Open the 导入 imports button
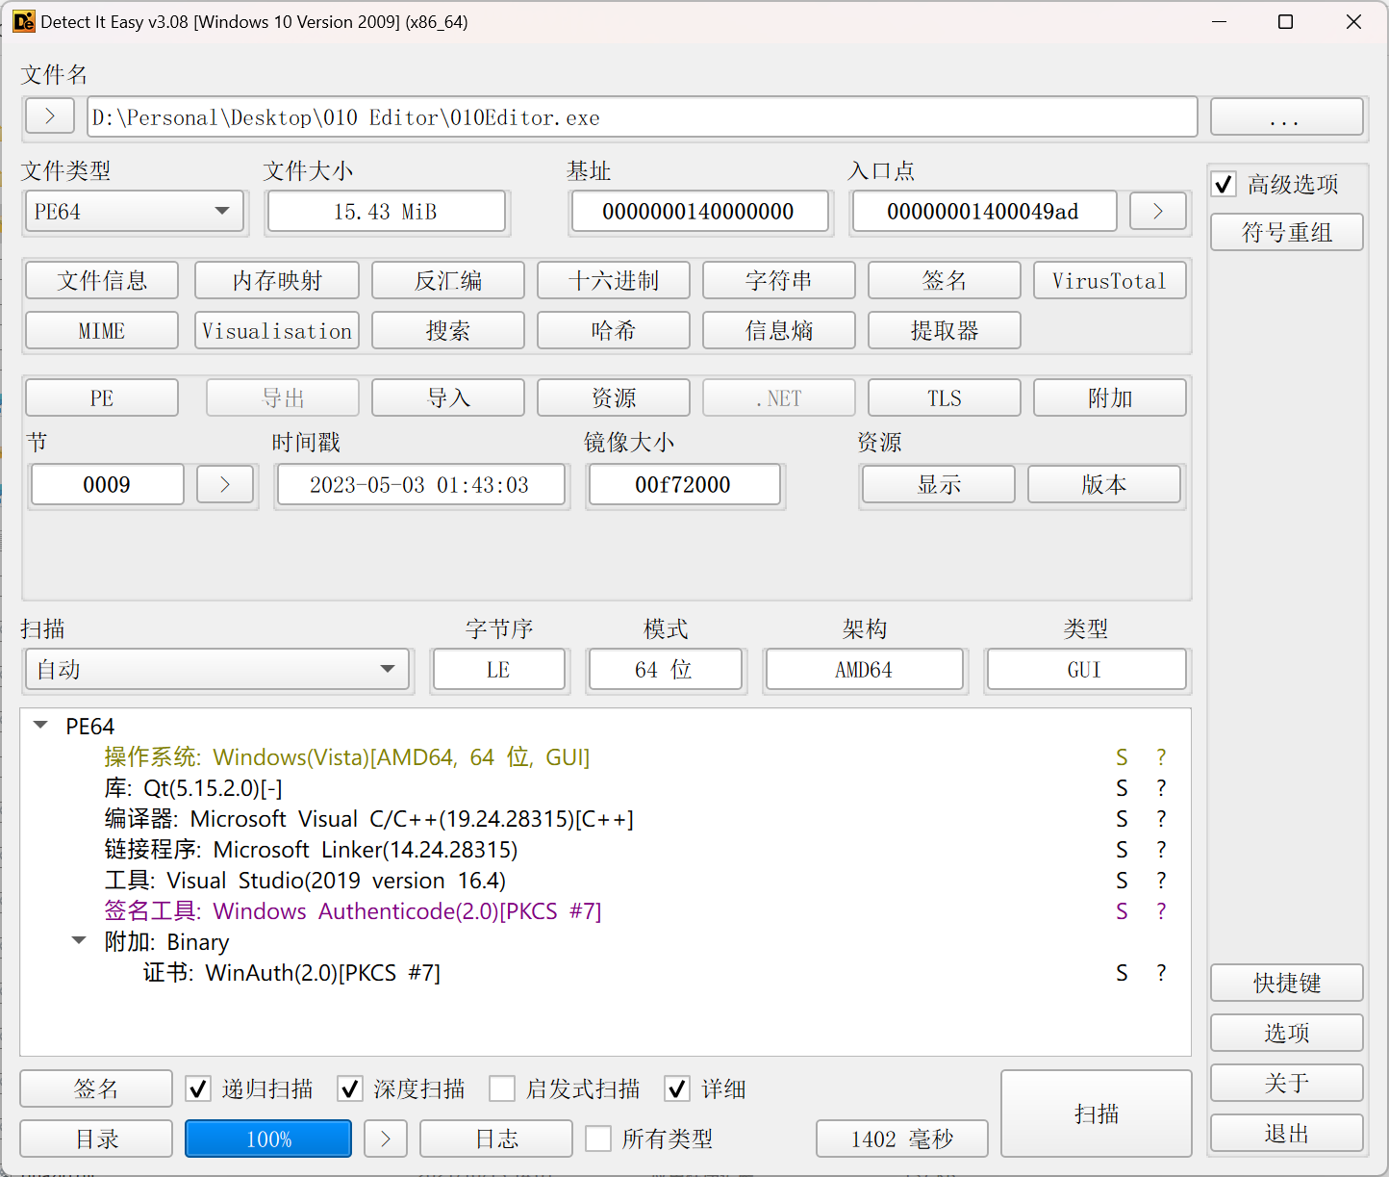 448,397
